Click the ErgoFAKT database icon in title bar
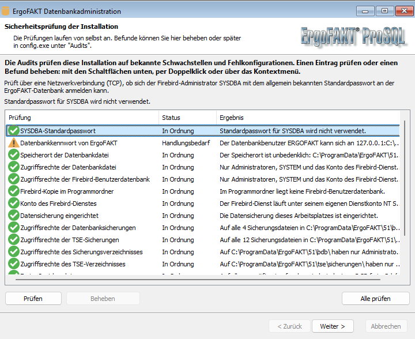Viewport: 415px width, 339px height. 5,11
